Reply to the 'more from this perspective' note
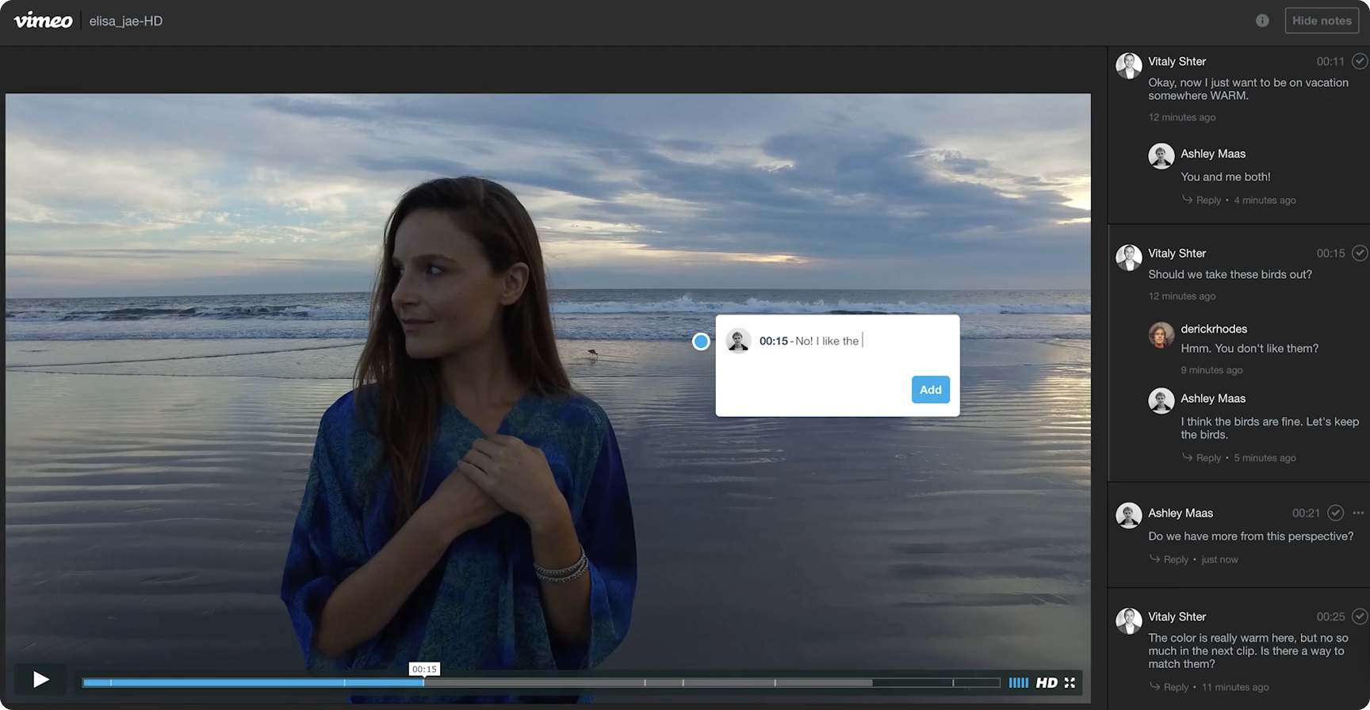 [x=1169, y=559]
